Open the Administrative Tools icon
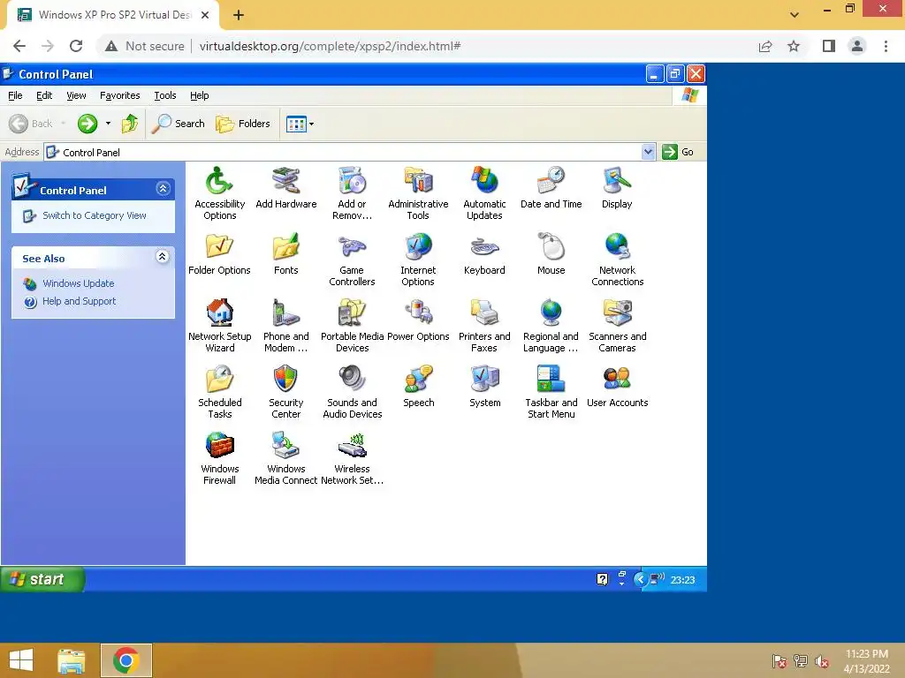The image size is (905, 678). coord(418,180)
